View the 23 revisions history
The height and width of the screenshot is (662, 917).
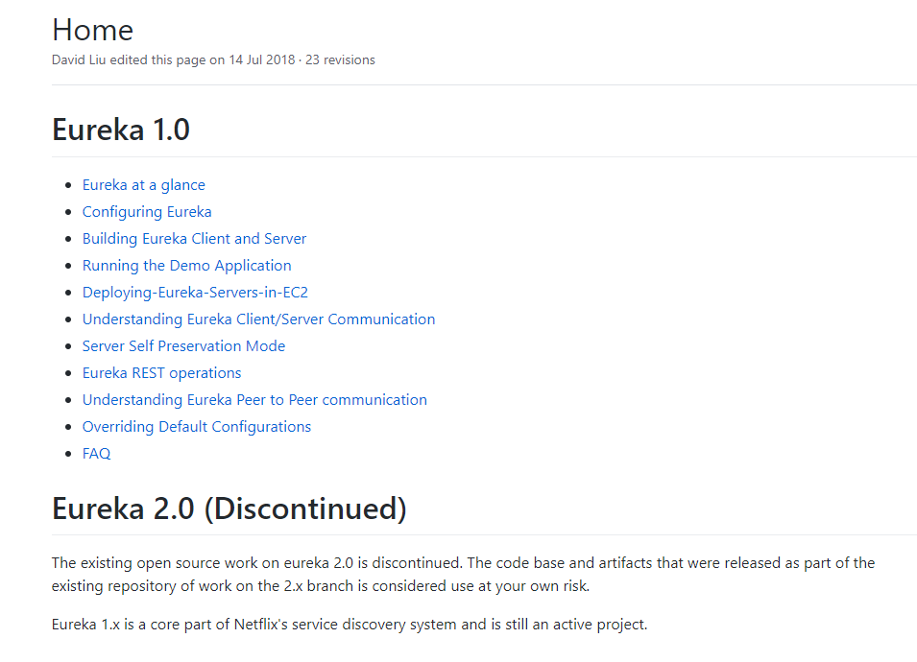(340, 60)
